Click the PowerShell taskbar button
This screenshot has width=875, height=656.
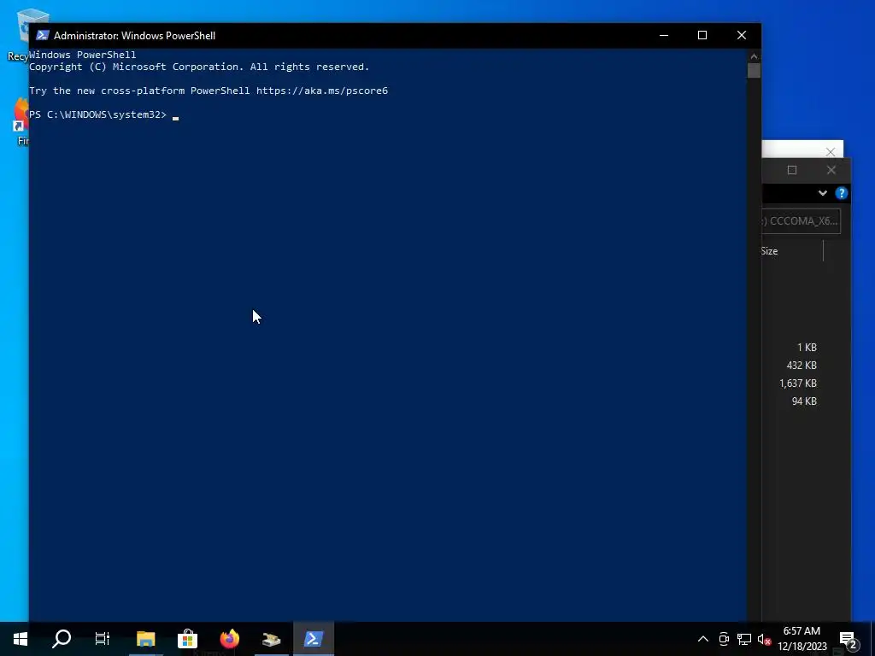[x=313, y=639]
